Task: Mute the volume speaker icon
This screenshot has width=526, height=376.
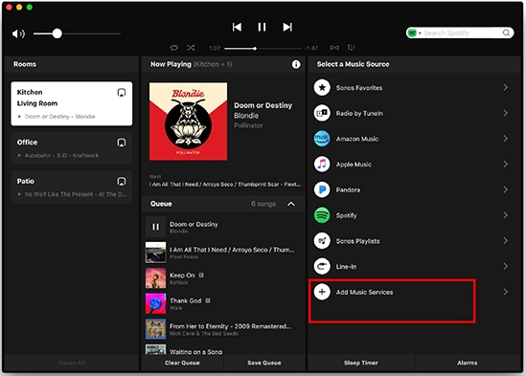Action: tap(18, 33)
